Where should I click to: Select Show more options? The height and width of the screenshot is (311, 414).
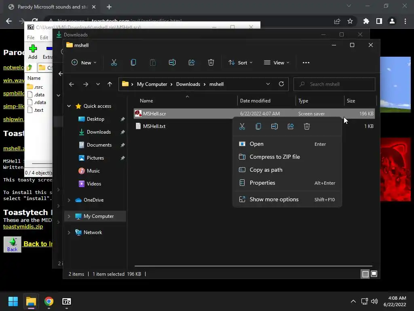coord(287,199)
